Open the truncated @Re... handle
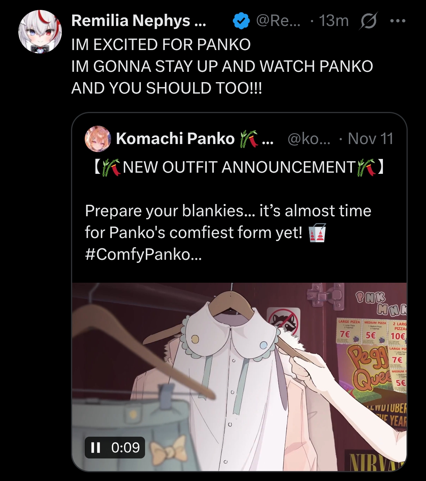Screen dimensions: 426x481 [278, 21]
